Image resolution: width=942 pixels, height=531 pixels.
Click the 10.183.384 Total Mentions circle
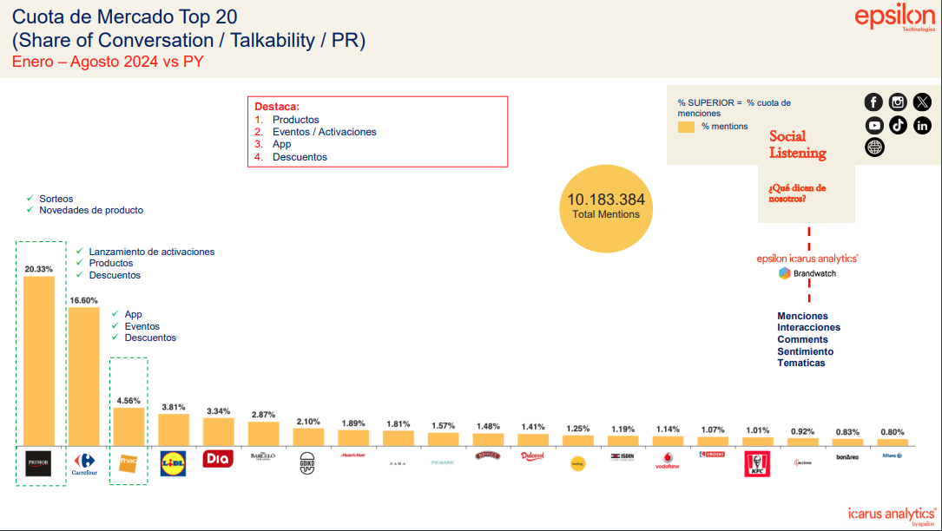[x=606, y=208]
